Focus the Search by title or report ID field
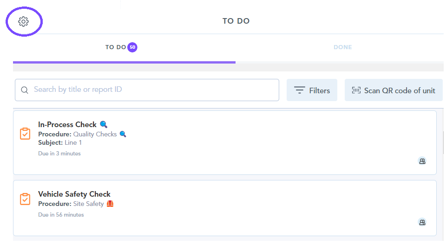The height and width of the screenshot is (244, 446). pyautogui.click(x=153, y=90)
